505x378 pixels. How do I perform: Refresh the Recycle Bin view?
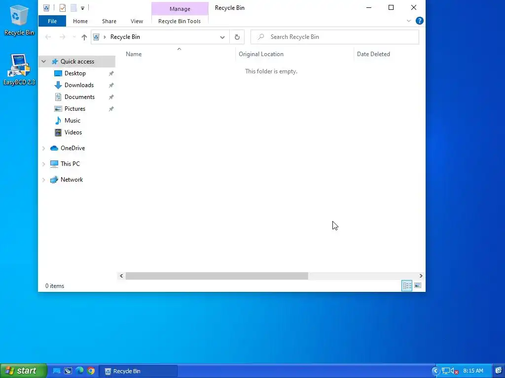pyautogui.click(x=237, y=37)
